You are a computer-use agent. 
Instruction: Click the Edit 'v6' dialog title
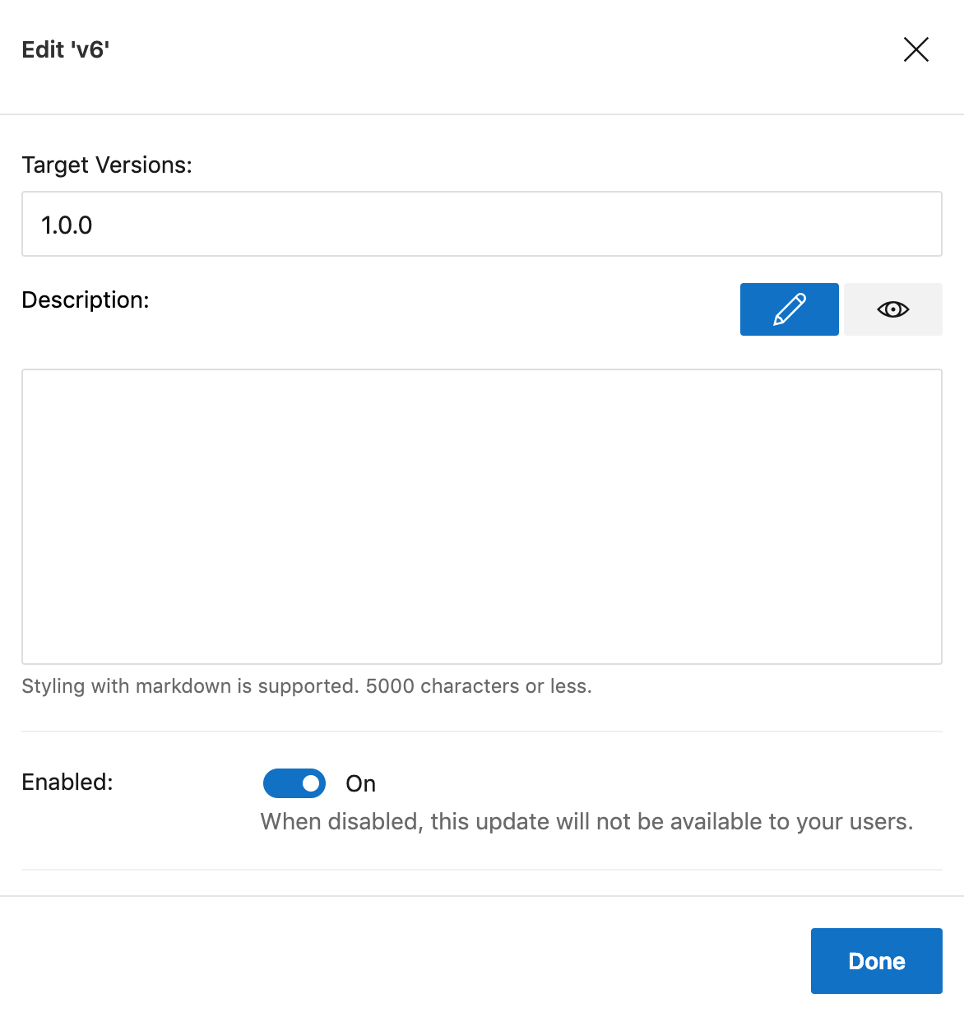click(x=66, y=49)
